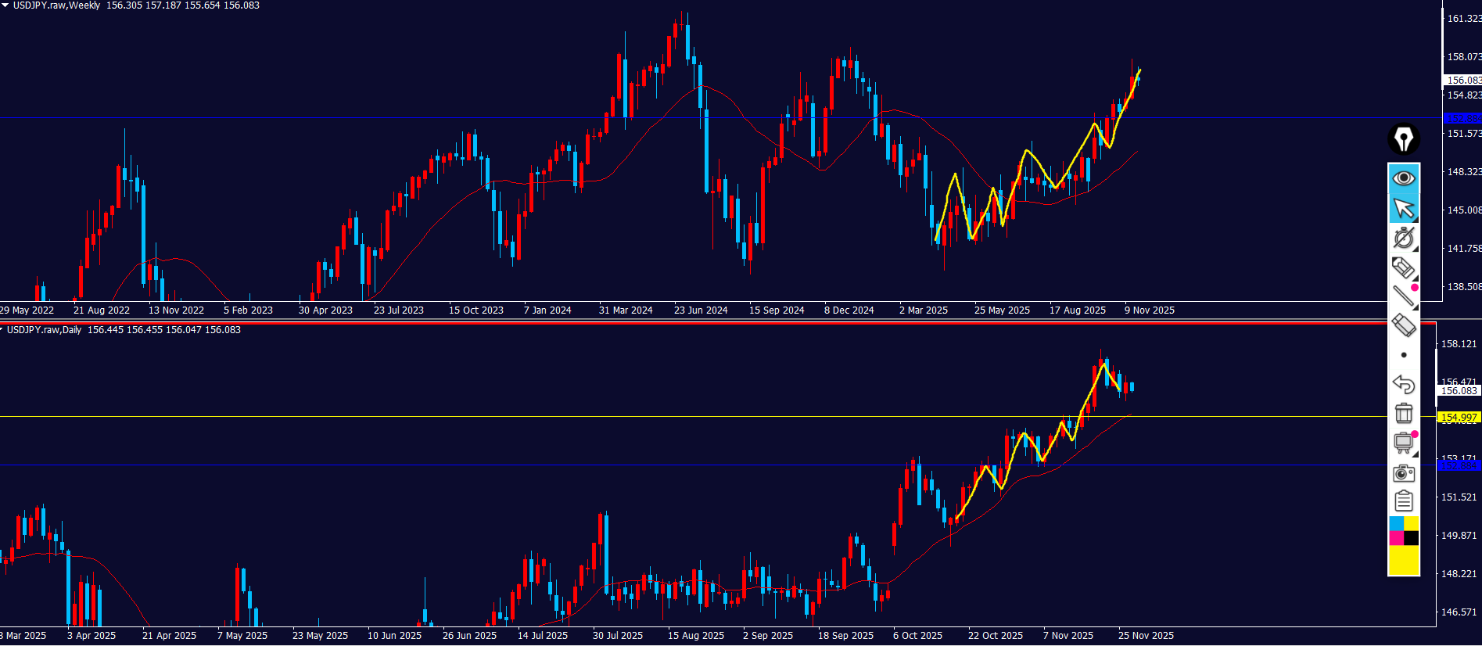
Task: Open the Epic Pen nib logo menu
Action: (1404, 139)
